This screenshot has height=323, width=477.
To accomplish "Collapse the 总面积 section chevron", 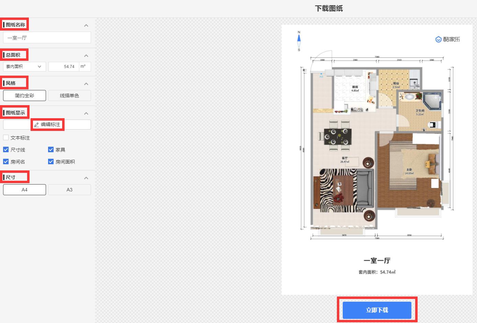I will pyautogui.click(x=86, y=55).
